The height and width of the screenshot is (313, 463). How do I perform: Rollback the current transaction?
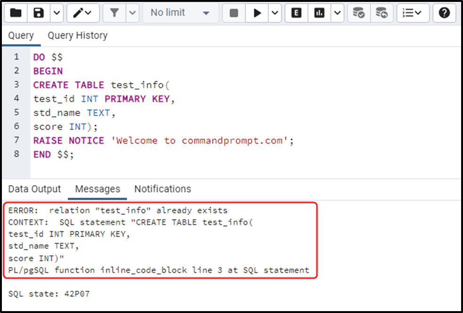(382, 13)
